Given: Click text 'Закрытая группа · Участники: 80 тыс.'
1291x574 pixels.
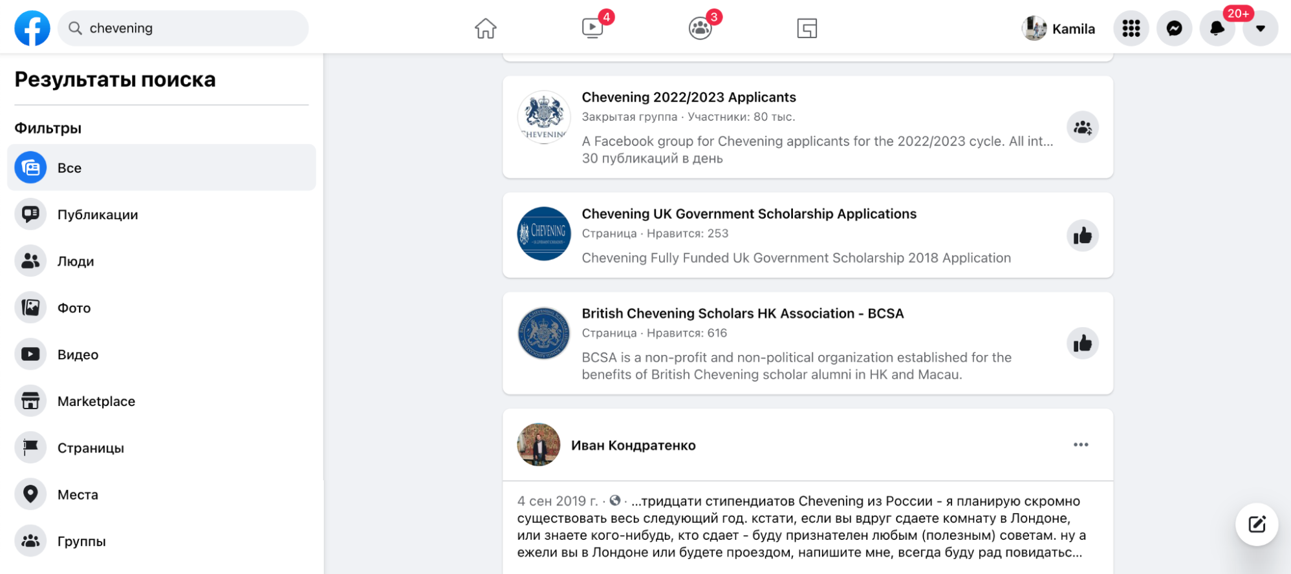Looking at the screenshot, I should (688, 117).
